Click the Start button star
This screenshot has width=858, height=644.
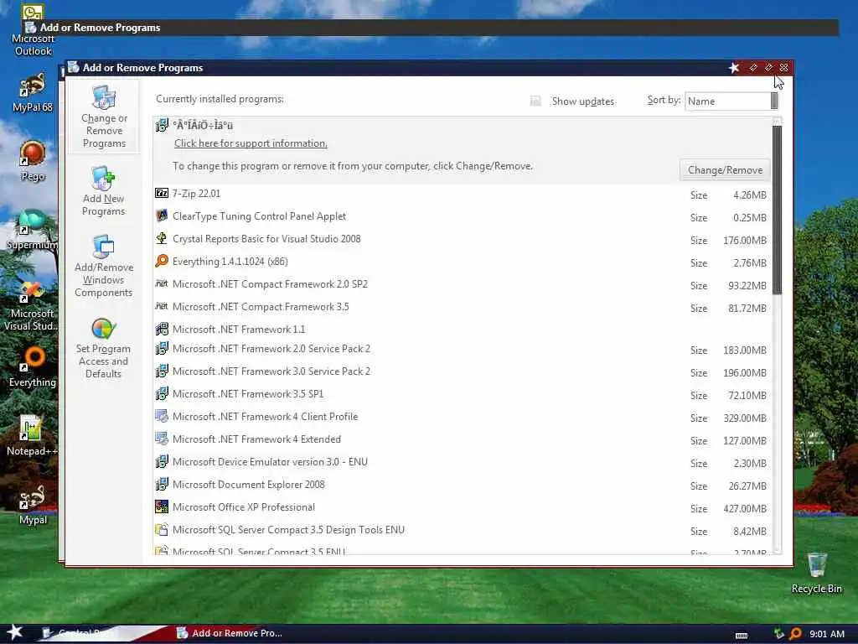click(x=14, y=632)
